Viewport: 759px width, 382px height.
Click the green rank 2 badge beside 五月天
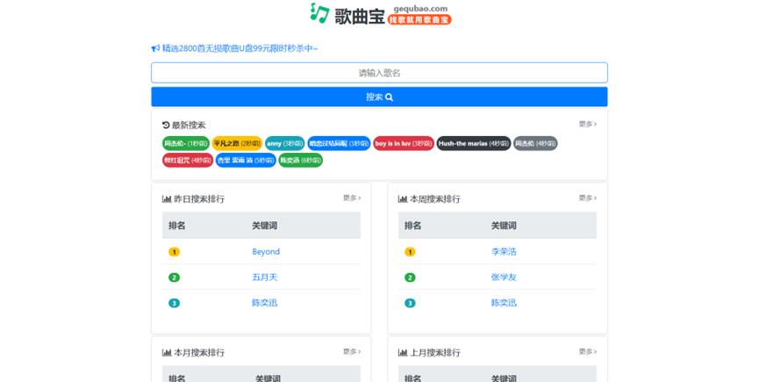[174, 277]
